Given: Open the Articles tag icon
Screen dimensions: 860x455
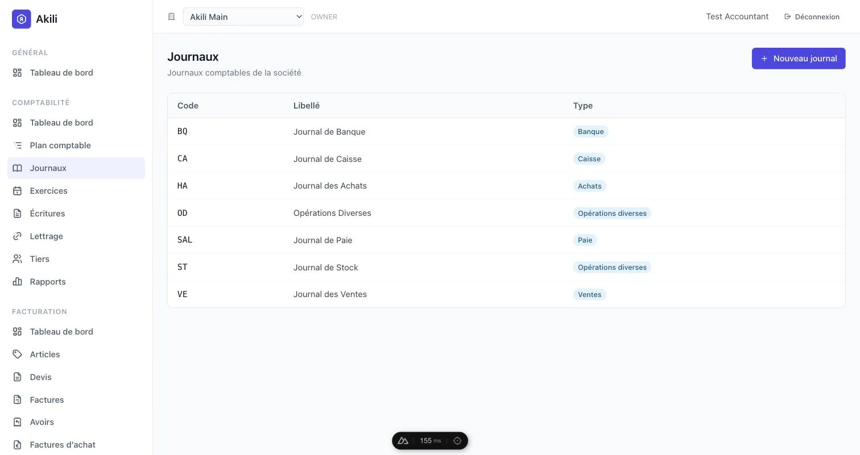Looking at the screenshot, I should 18,354.
